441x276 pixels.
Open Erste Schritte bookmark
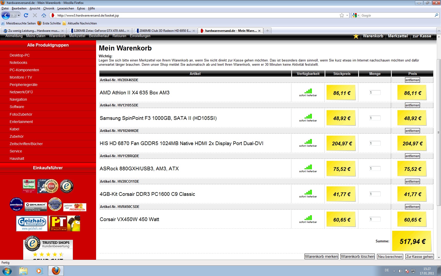pyautogui.click(x=49, y=23)
